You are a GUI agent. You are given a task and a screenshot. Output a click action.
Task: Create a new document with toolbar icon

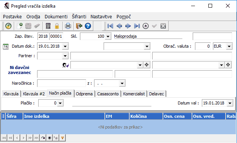tap(19, 26)
